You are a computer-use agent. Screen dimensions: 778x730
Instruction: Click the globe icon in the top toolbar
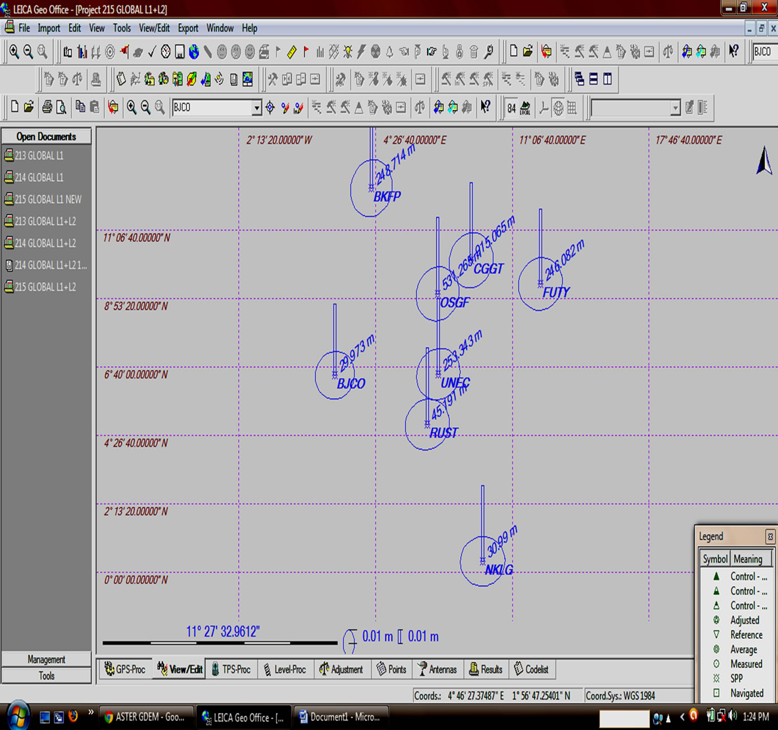click(194, 52)
